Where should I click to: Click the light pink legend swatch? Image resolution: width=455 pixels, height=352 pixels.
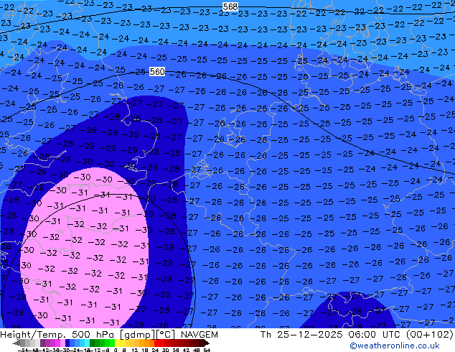point(62,343)
